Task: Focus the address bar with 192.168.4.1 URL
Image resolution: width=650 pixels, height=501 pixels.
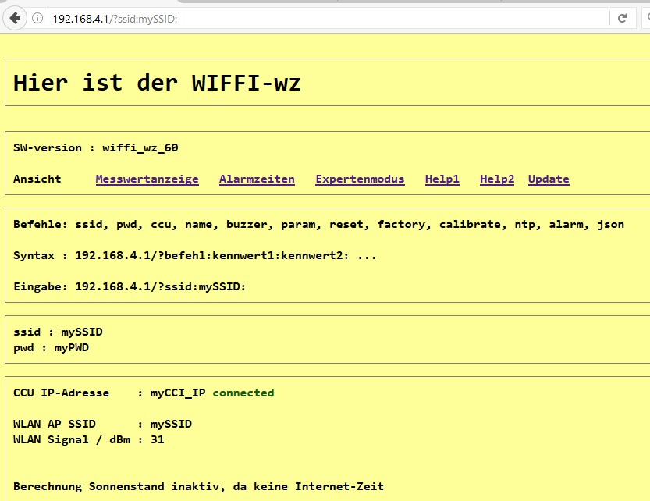Action: point(328,19)
